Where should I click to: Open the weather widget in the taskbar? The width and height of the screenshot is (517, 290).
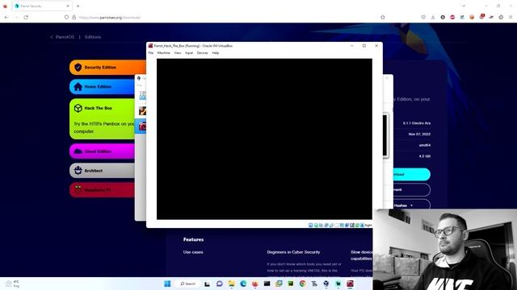[x=12, y=284]
